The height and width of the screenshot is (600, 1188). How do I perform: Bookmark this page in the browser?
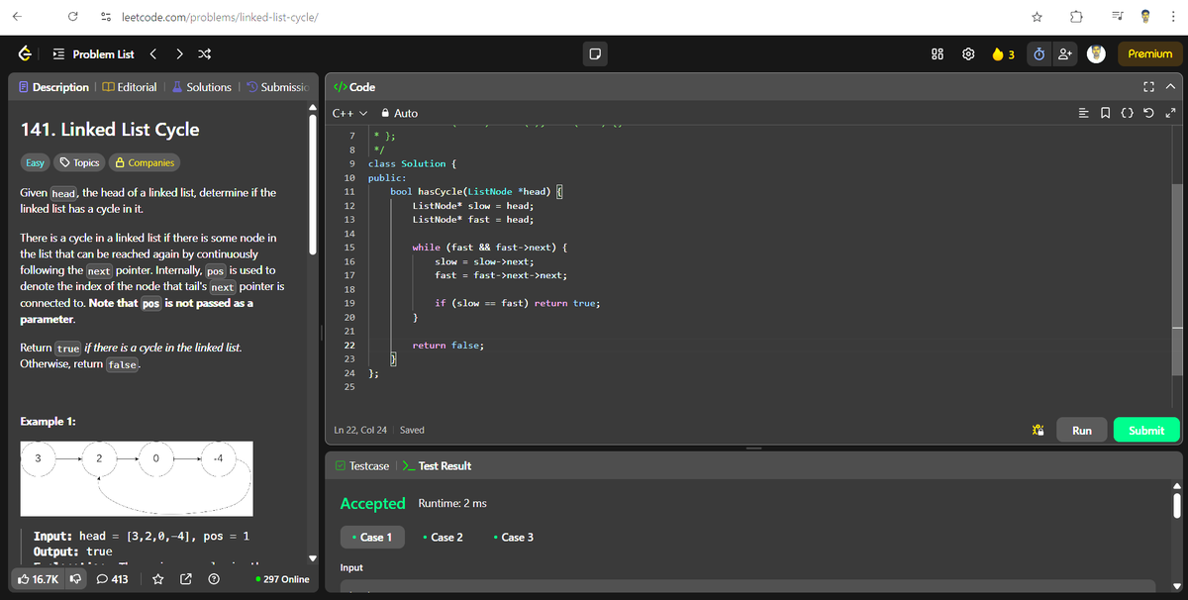pos(1037,16)
